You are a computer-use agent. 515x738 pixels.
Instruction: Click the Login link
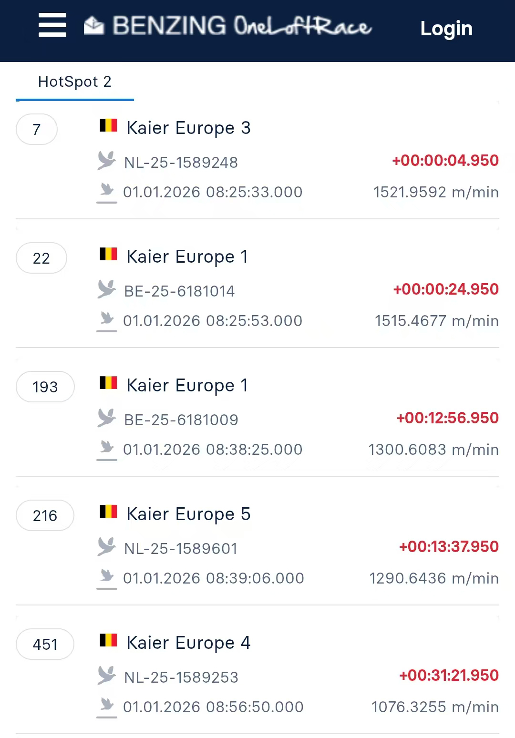pos(446,29)
